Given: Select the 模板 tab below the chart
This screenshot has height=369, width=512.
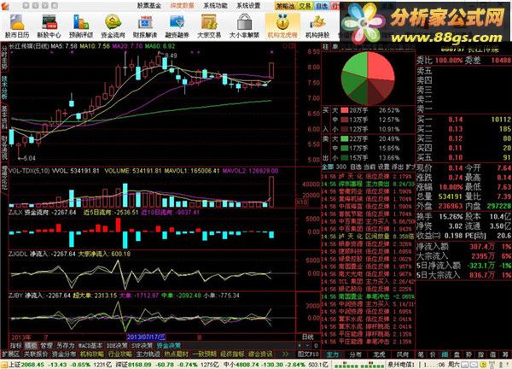Looking at the screenshot, I should [x=31, y=345].
